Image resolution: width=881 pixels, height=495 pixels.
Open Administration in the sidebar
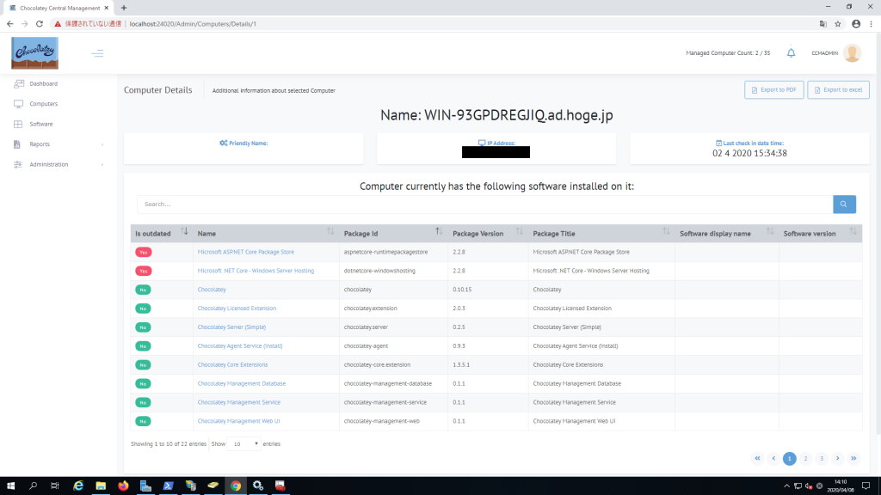click(48, 164)
